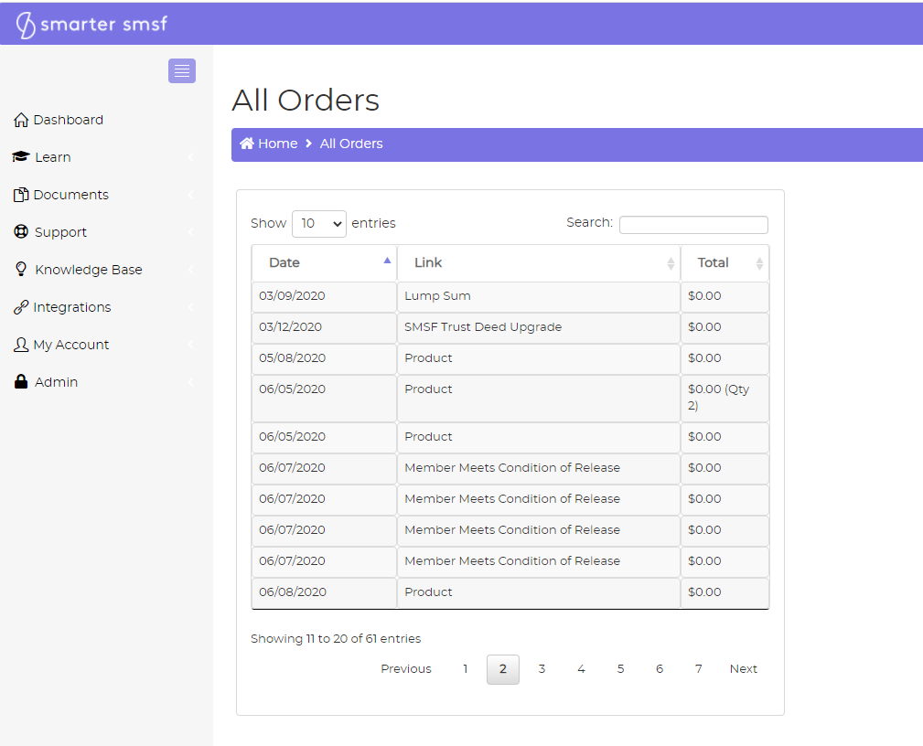The width and height of the screenshot is (923, 746).
Task: Expand the Integrations submenu chevron
Action: [190, 307]
